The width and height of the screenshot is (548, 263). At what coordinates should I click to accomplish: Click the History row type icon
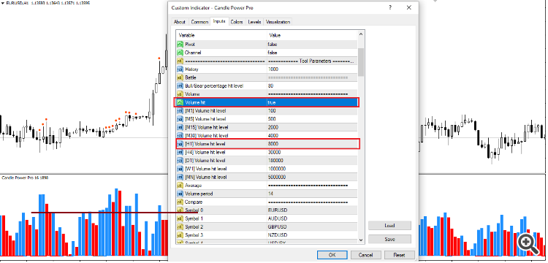(180, 69)
